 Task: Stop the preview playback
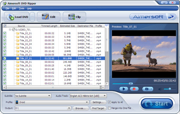(134, 89)
